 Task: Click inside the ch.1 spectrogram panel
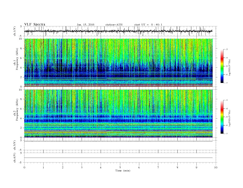(x=118, y=63)
